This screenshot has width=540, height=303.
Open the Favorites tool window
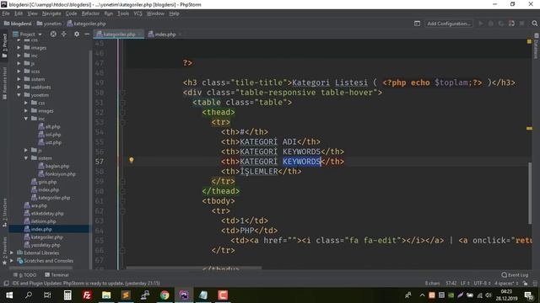(x=4, y=251)
